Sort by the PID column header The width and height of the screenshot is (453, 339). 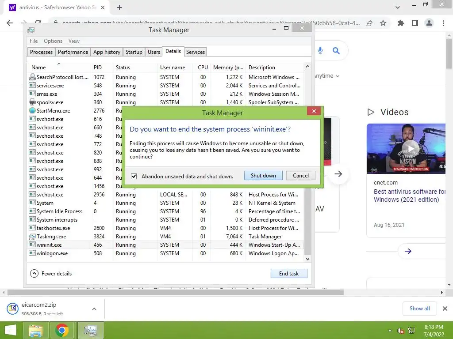click(102, 68)
